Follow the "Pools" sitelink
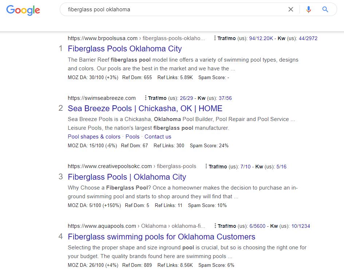Screen dimensions: 344x269 tap(133, 137)
